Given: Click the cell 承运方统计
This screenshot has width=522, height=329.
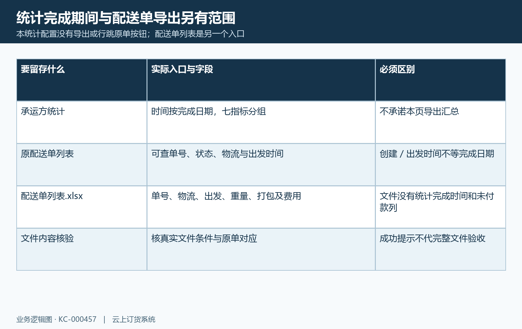Looking at the screenshot, I should click(82, 122).
